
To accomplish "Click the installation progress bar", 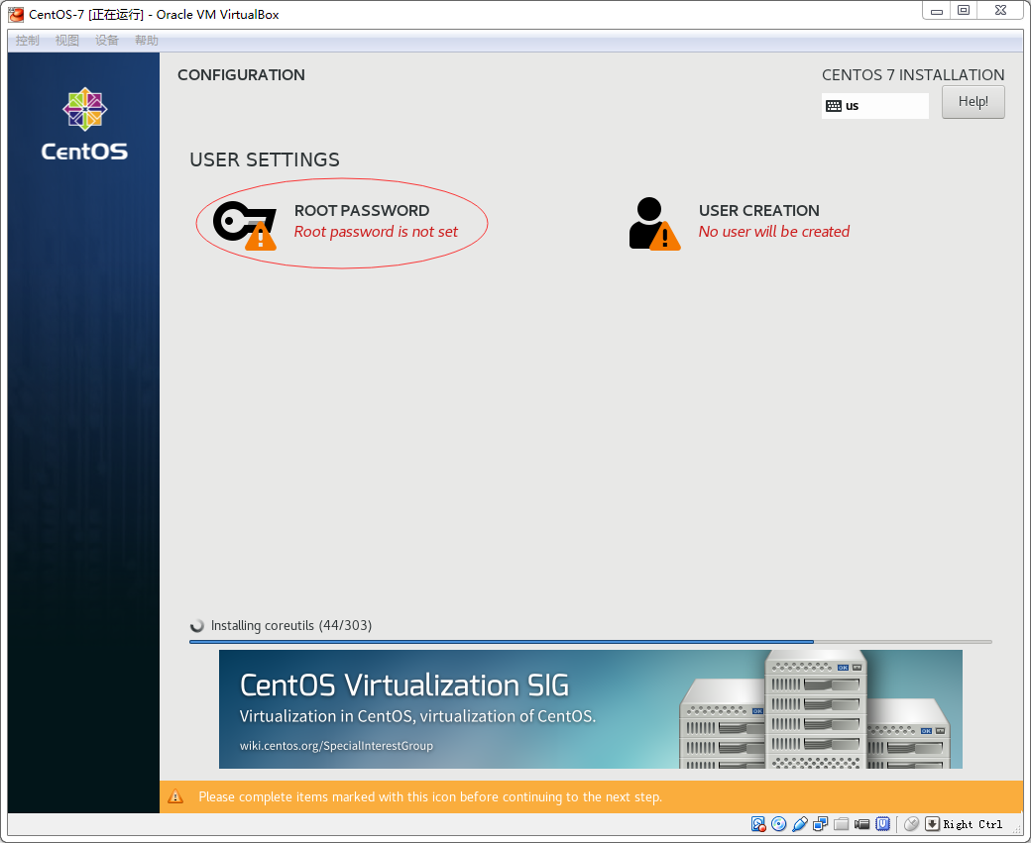I will pyautogui.click(x=590, y=642).
